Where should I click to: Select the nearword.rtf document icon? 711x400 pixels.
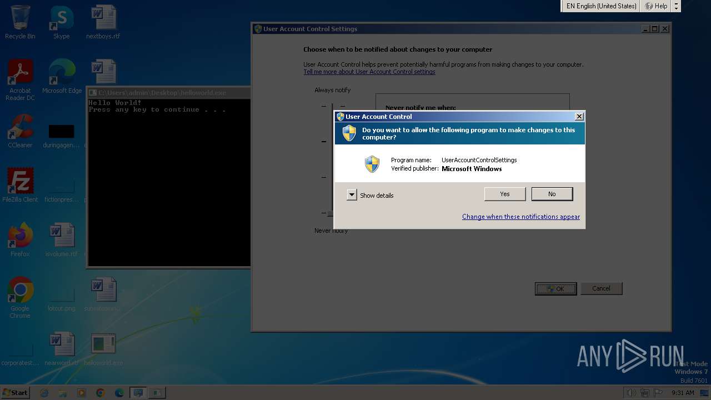(62, 349)
